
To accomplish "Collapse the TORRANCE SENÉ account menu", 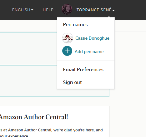I will (x=96, y=10).
